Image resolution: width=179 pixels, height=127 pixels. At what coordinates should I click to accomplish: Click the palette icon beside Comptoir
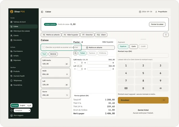click(x=12, y=110)
